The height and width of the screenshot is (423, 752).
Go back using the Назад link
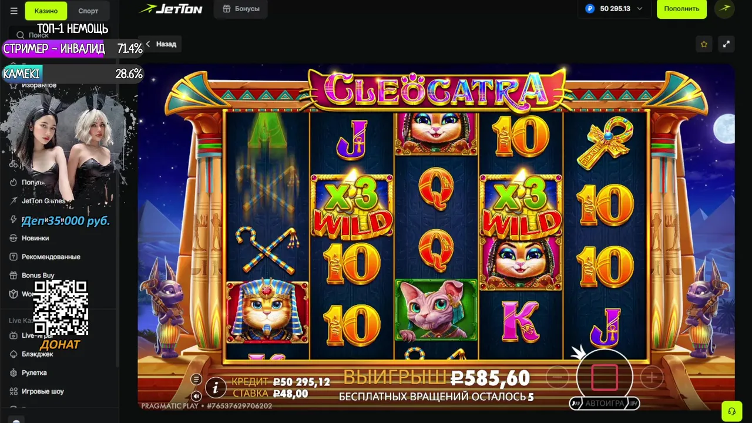click(x=161, y=44)
